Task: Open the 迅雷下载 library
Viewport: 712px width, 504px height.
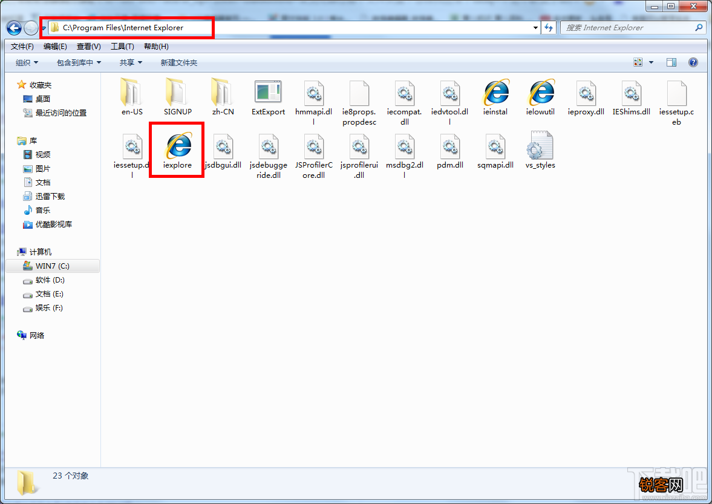Action: 44,197
